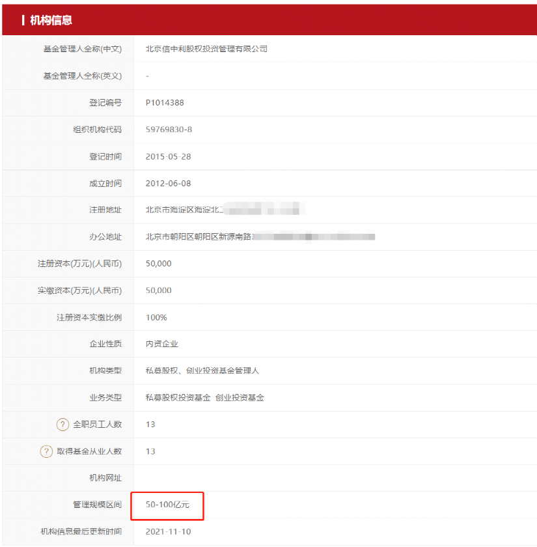This screenshot has width=537, height=547.
Task: Click the help icon beside 全职员工人数
Action: pos(62,425)
